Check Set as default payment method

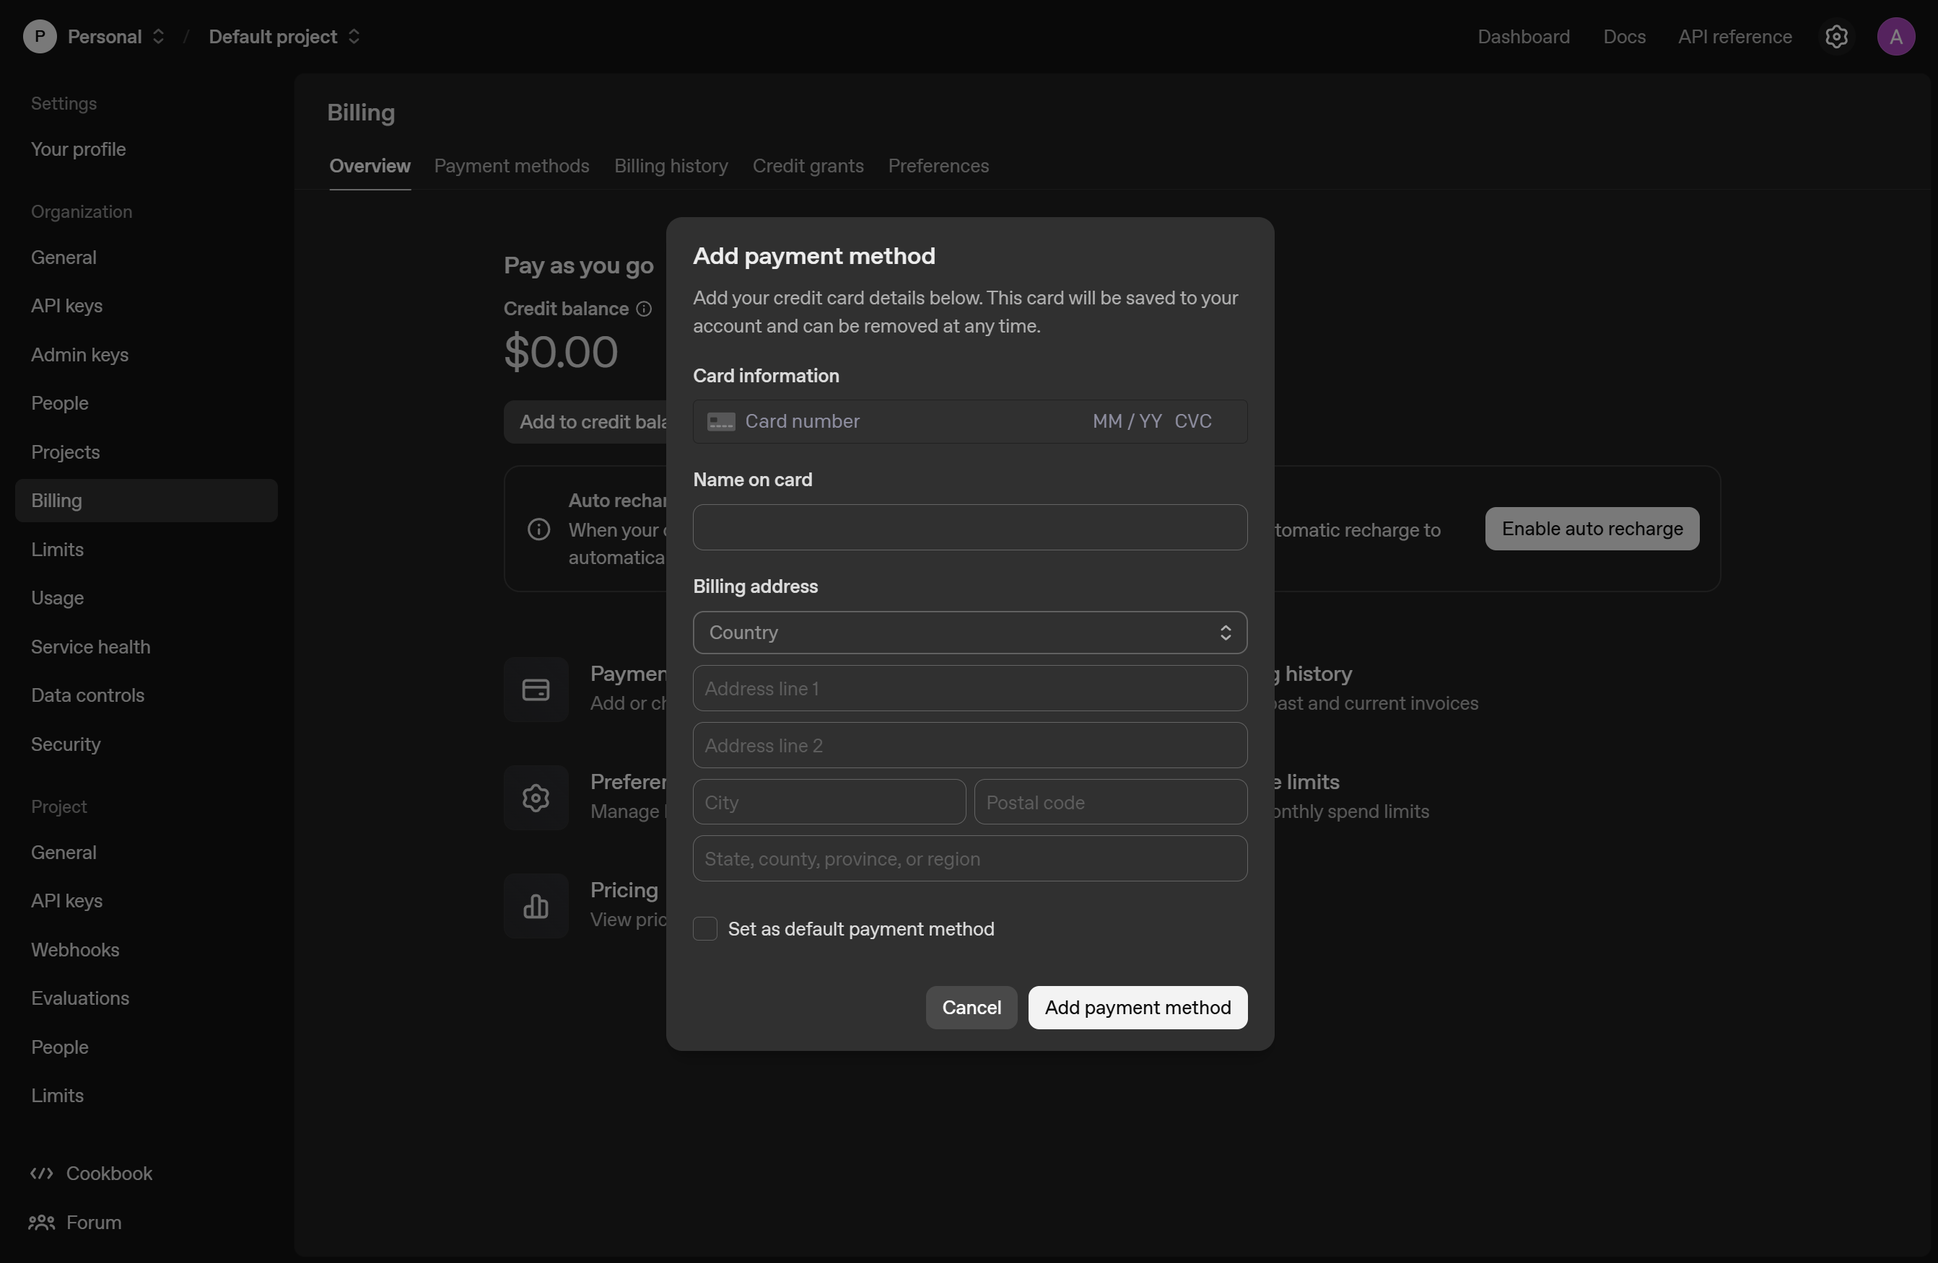point(704,928)
